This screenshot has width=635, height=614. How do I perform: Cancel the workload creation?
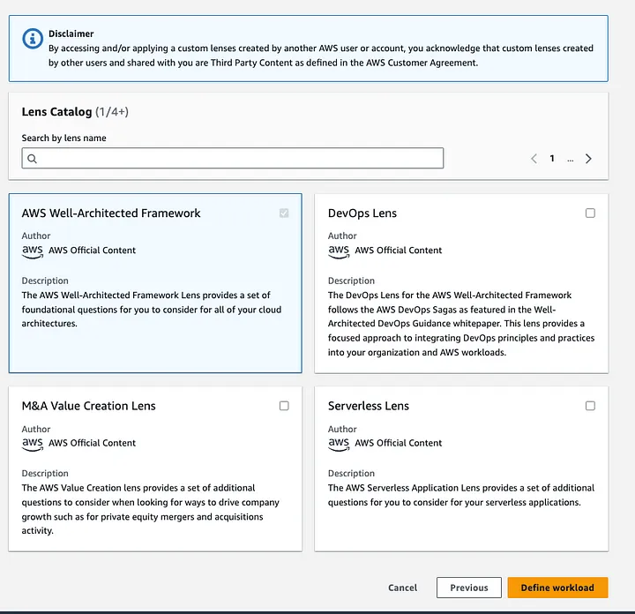(x=402, y=588)
